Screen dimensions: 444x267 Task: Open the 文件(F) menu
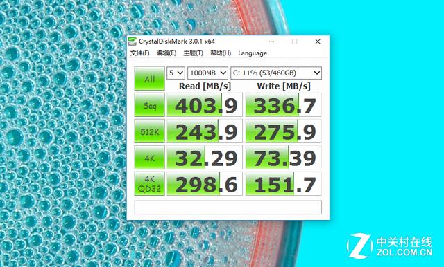(x=140, y=53)
